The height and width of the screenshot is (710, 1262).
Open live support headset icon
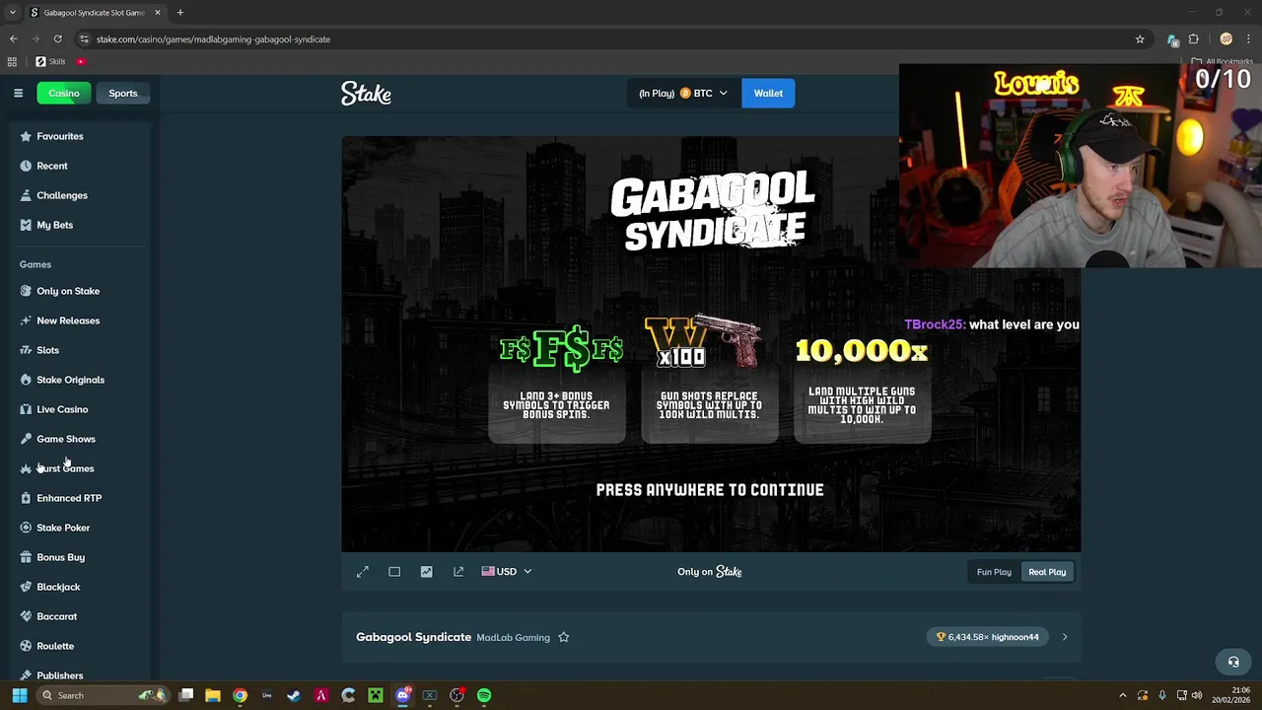(x=1233, y=662)
